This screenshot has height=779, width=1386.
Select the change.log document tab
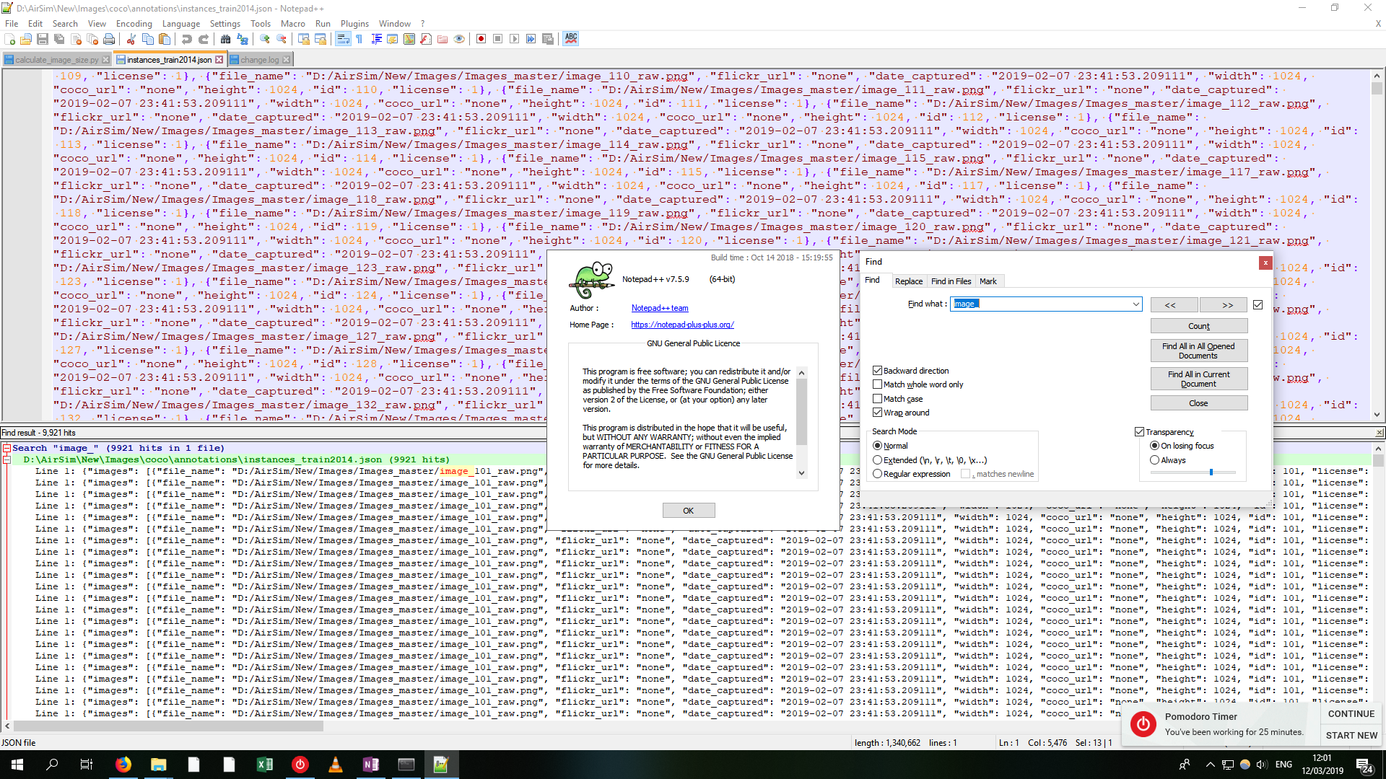coord(260,59)
